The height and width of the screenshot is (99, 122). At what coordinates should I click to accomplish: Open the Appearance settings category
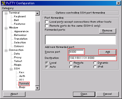tap(21, 31)
